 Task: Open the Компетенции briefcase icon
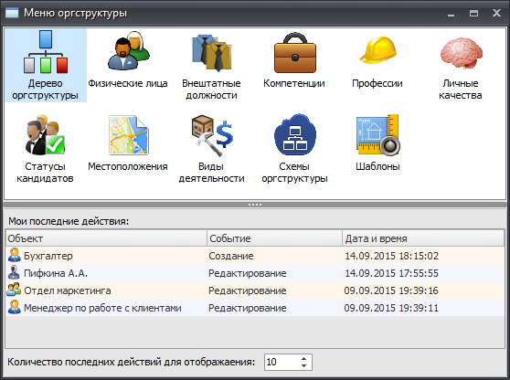click(x=294, y=53)
